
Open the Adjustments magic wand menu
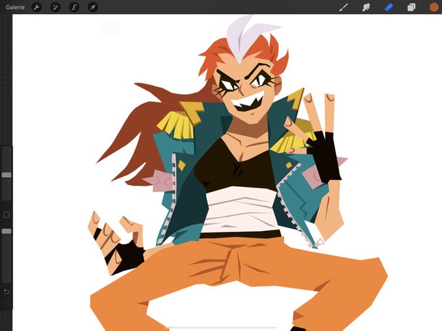[55, 7]
